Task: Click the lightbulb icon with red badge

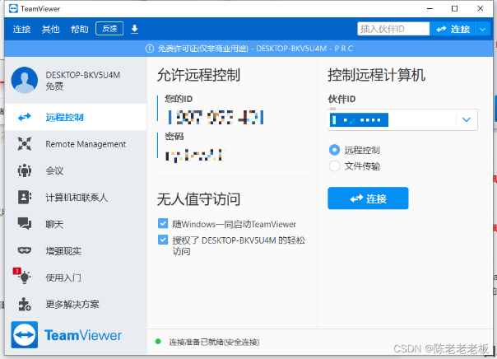Action: point(22,276)
